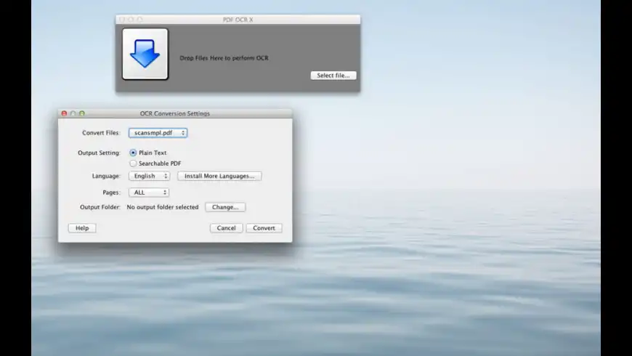
Task: Start conversion with the Convert button
Action: [264, 228]
